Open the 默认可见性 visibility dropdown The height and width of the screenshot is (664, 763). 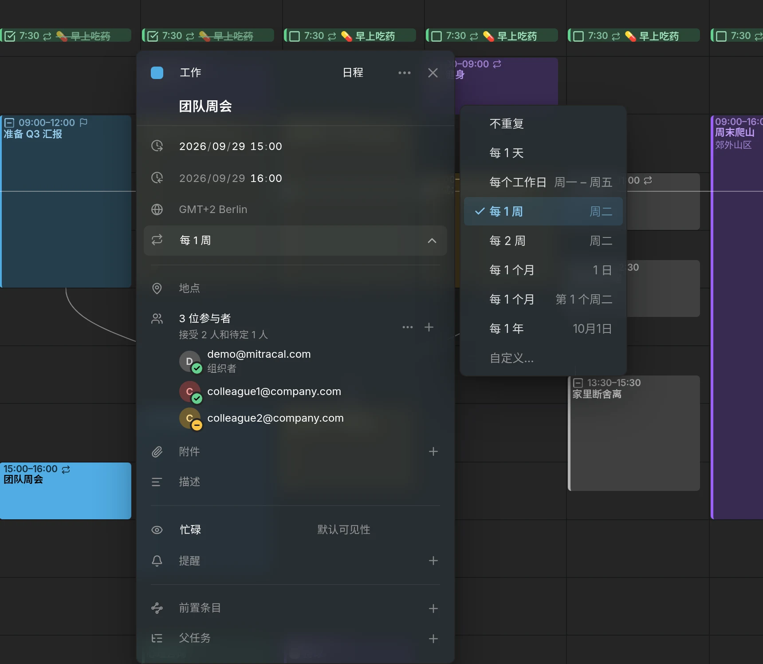(x=344, y=530)
